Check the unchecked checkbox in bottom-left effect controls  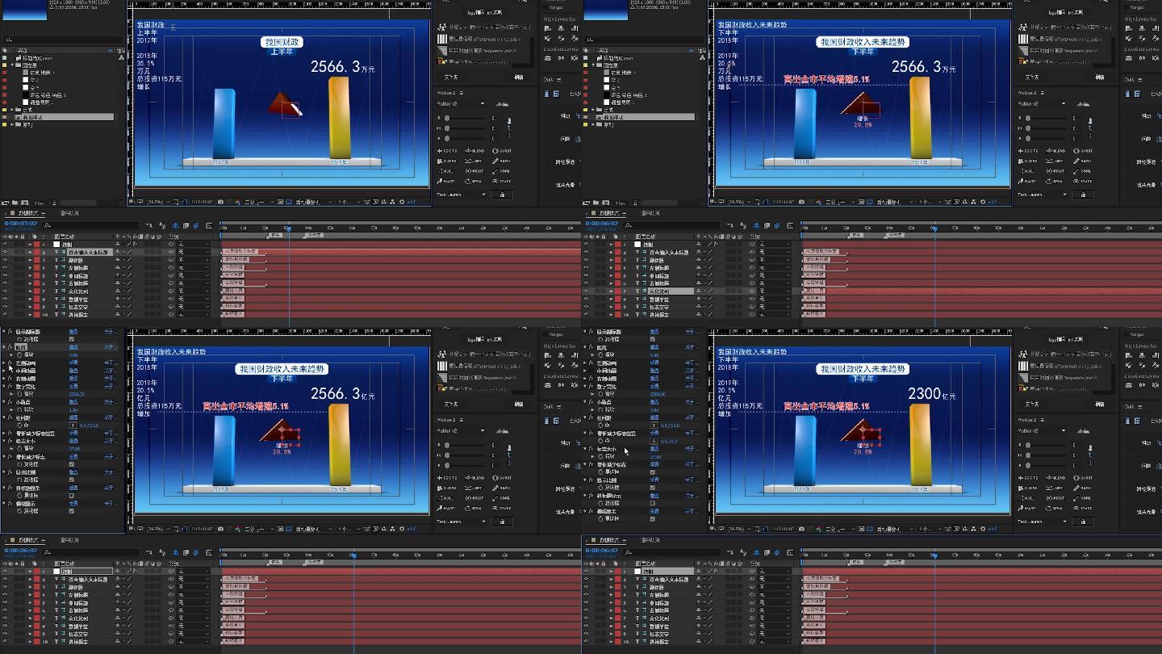(x=72, y=495)
